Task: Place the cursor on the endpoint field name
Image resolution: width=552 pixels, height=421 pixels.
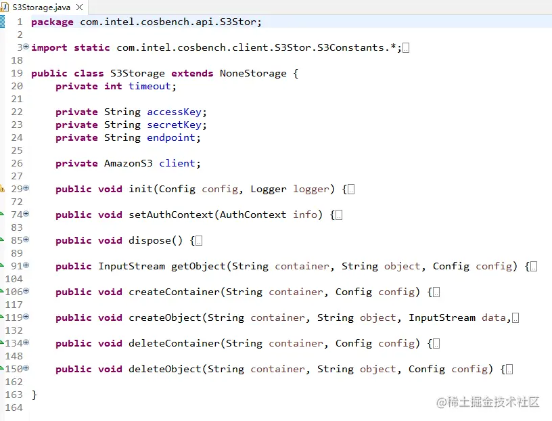Action: click(x=170, y=137)
